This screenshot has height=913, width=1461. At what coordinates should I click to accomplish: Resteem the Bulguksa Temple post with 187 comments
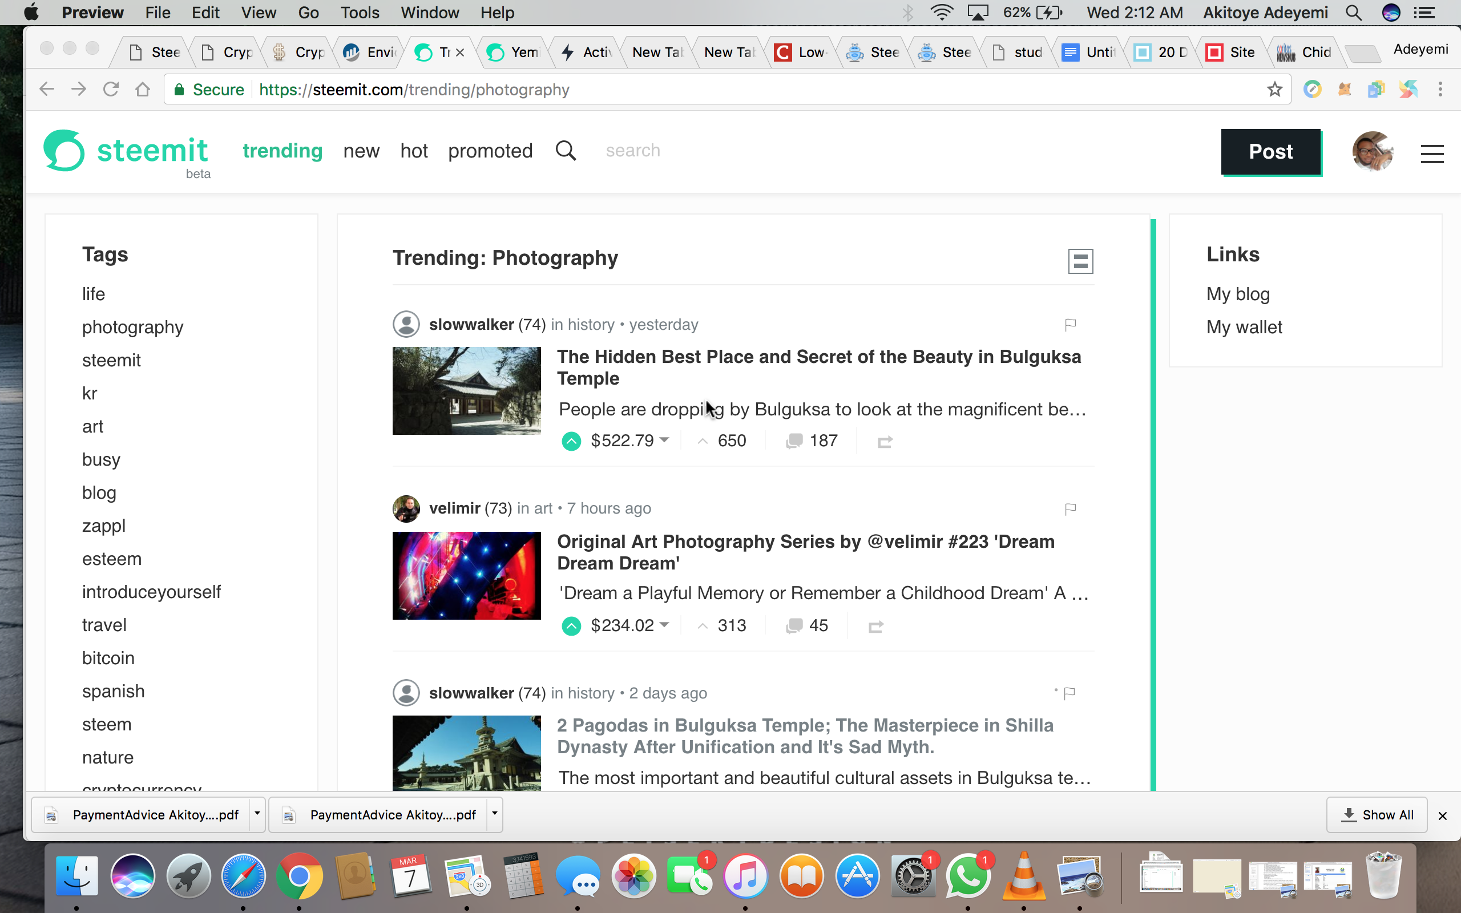tap(885, 442)
